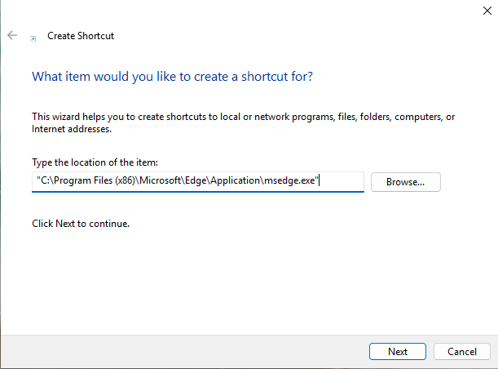Click the wizard description paragraph
Image resolution: width=498 pixels, height=369 pixels.
click(x=243, y=122)
